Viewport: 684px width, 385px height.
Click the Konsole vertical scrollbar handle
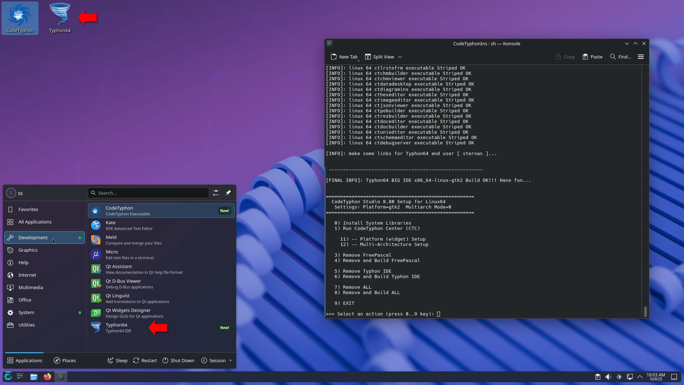coord(645,312)
